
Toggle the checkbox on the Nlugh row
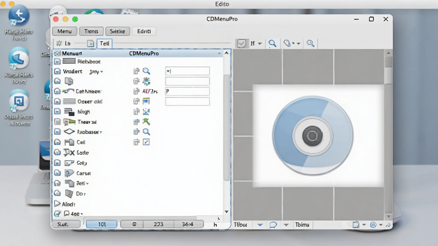click(57, 111)
